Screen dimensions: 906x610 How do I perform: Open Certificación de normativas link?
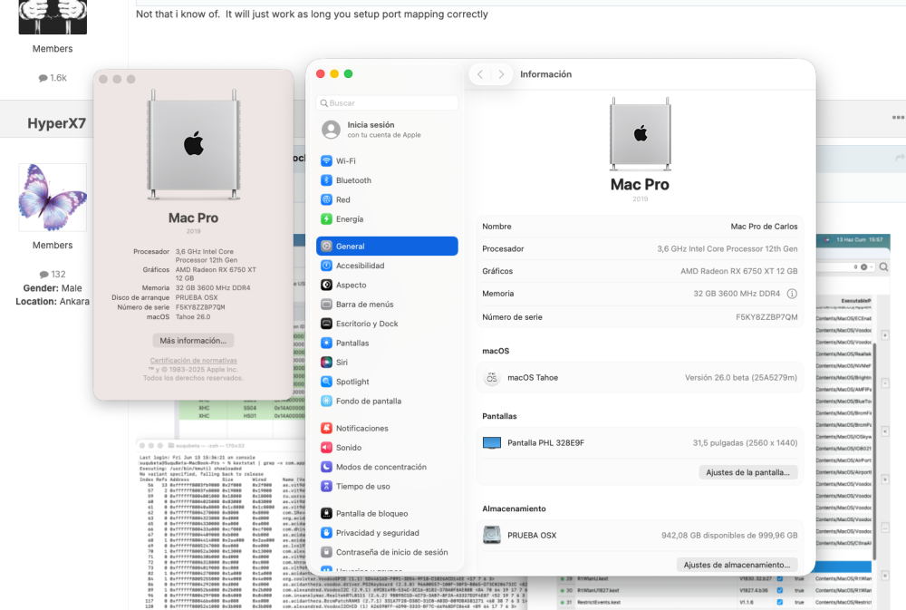pos(194,361)
